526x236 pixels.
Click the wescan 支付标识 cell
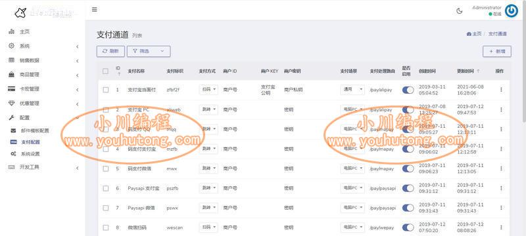pos(175,227)
